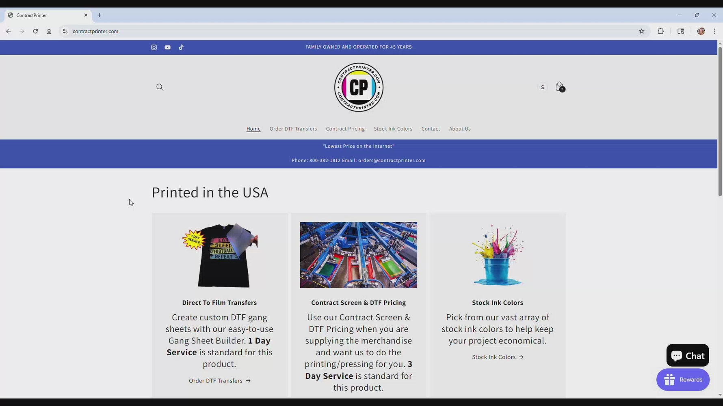Open the browser Extensions puzzle icon
723x406 pixels.
pos(660,31)
